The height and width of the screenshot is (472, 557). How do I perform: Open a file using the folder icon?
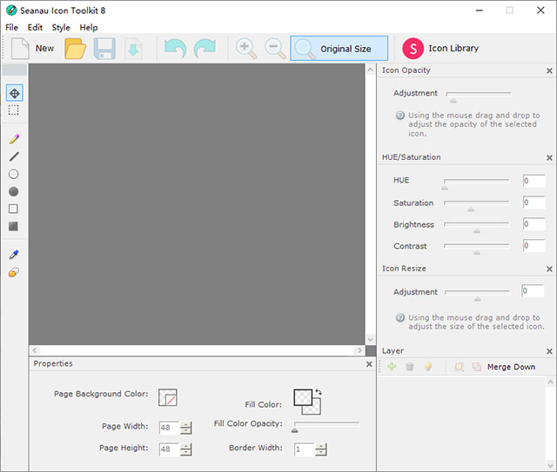[76, 49]
